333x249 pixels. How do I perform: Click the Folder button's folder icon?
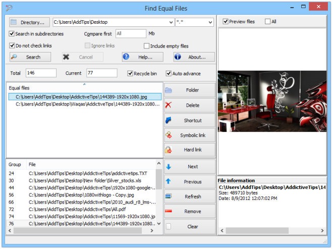point(169,90)
